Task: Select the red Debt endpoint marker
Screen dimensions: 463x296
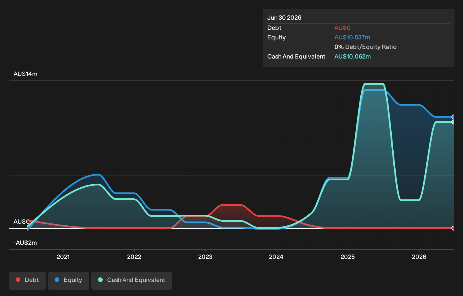Action: click(453, 228)
